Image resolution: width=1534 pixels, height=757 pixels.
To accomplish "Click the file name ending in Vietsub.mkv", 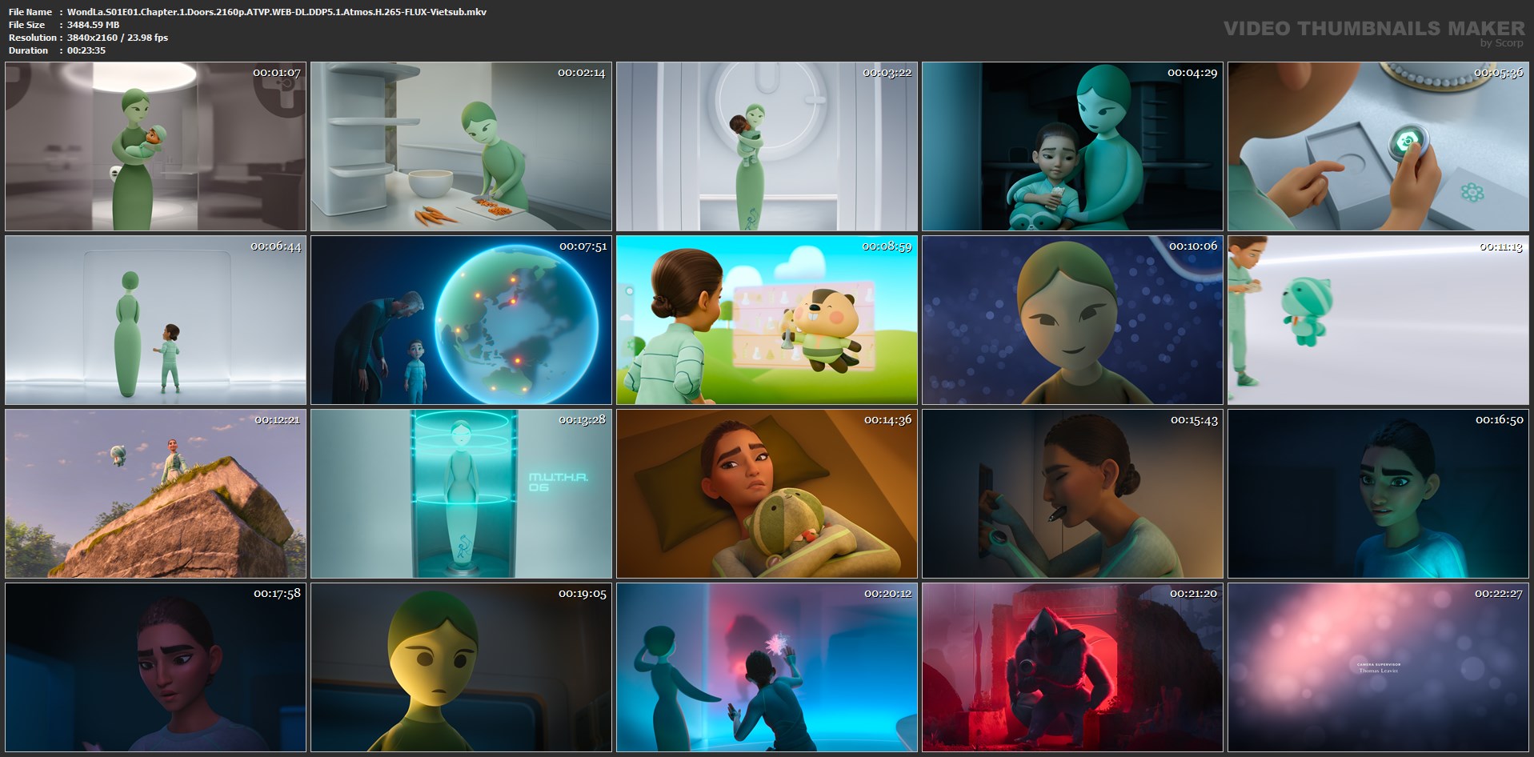I will [x=277, y=12].
